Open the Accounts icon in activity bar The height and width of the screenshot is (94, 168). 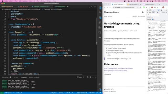tap(100, 84)
